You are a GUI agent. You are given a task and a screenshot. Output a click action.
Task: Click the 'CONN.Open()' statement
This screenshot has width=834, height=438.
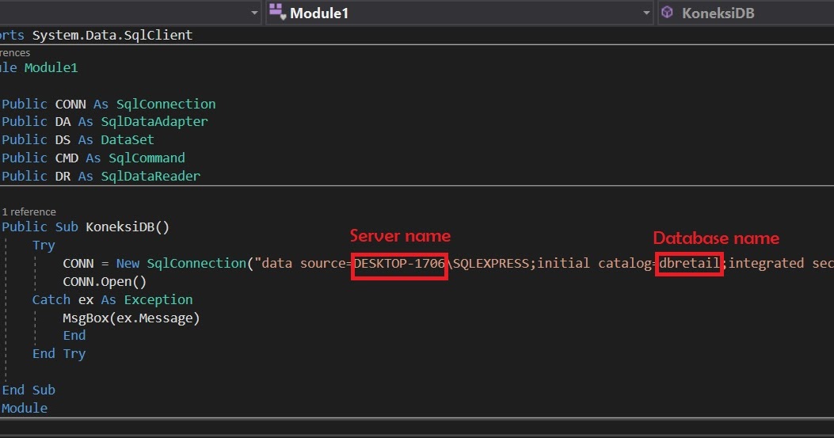[x=105, y=281]
